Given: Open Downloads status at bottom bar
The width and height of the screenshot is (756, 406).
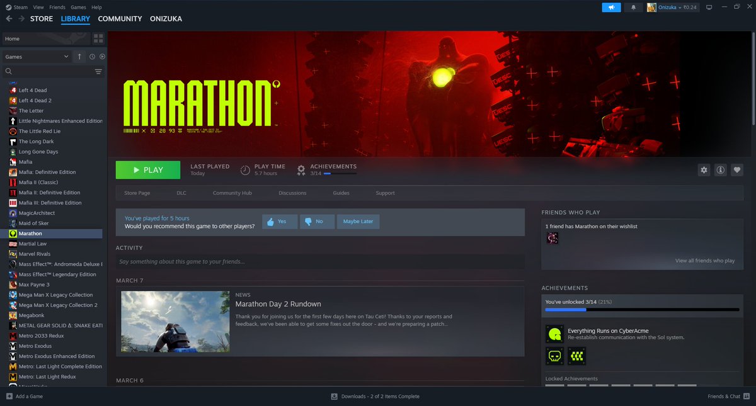Looking at the screenshot, I should (x=375, y=397).
